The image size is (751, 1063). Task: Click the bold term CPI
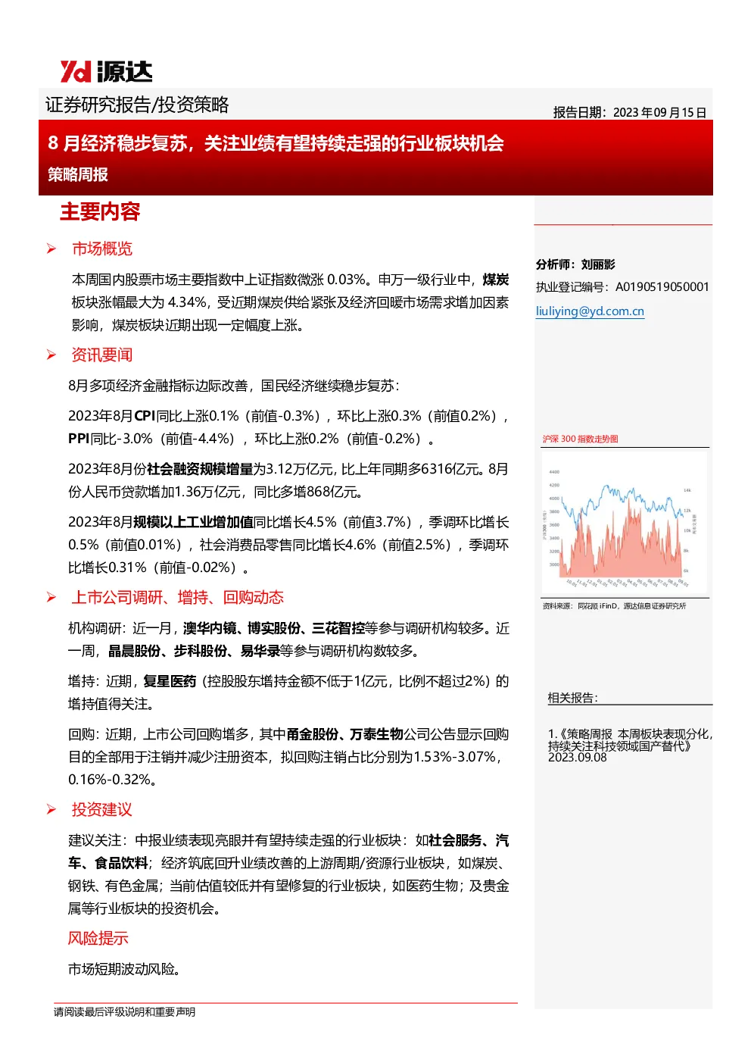click(x=145, y=416)
